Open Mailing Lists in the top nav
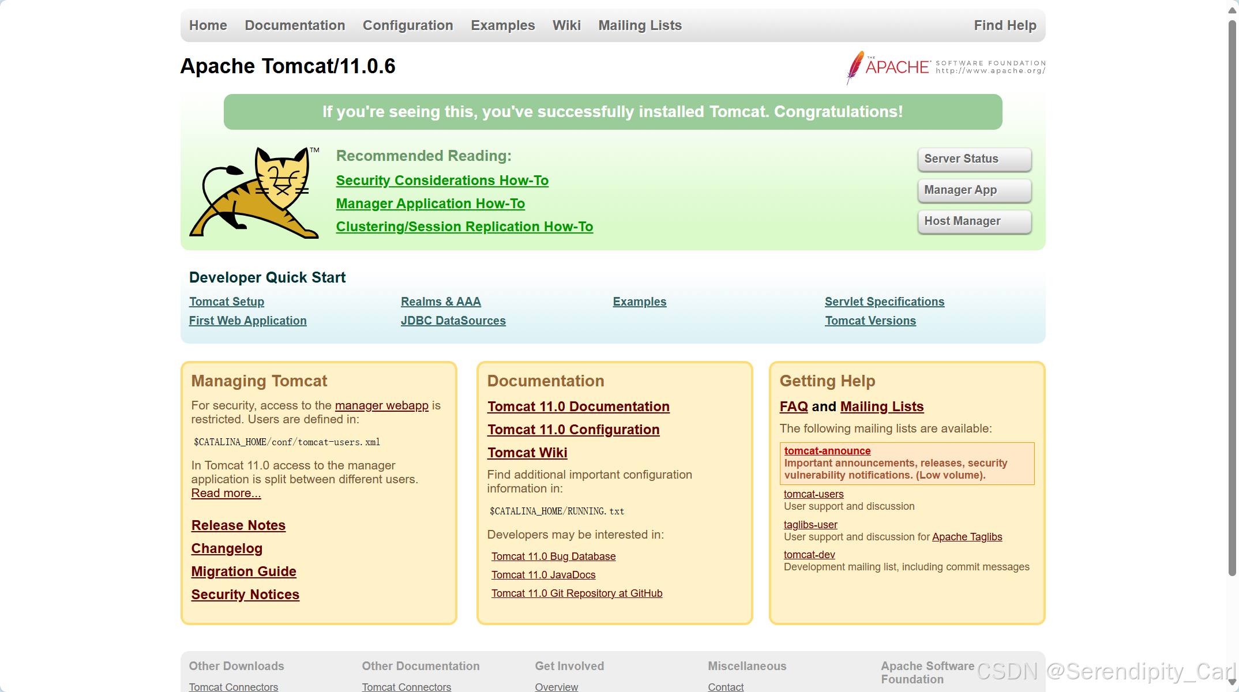The height and width of the screenshot is (692, 1239). coord(640,25)
